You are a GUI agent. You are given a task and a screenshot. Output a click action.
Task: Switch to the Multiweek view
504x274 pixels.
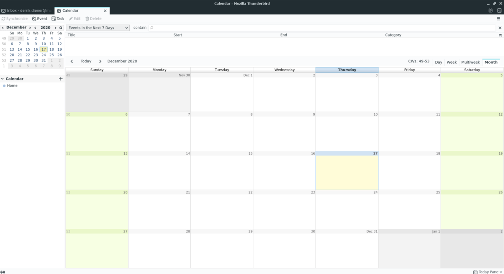click(x=470, y=62)
